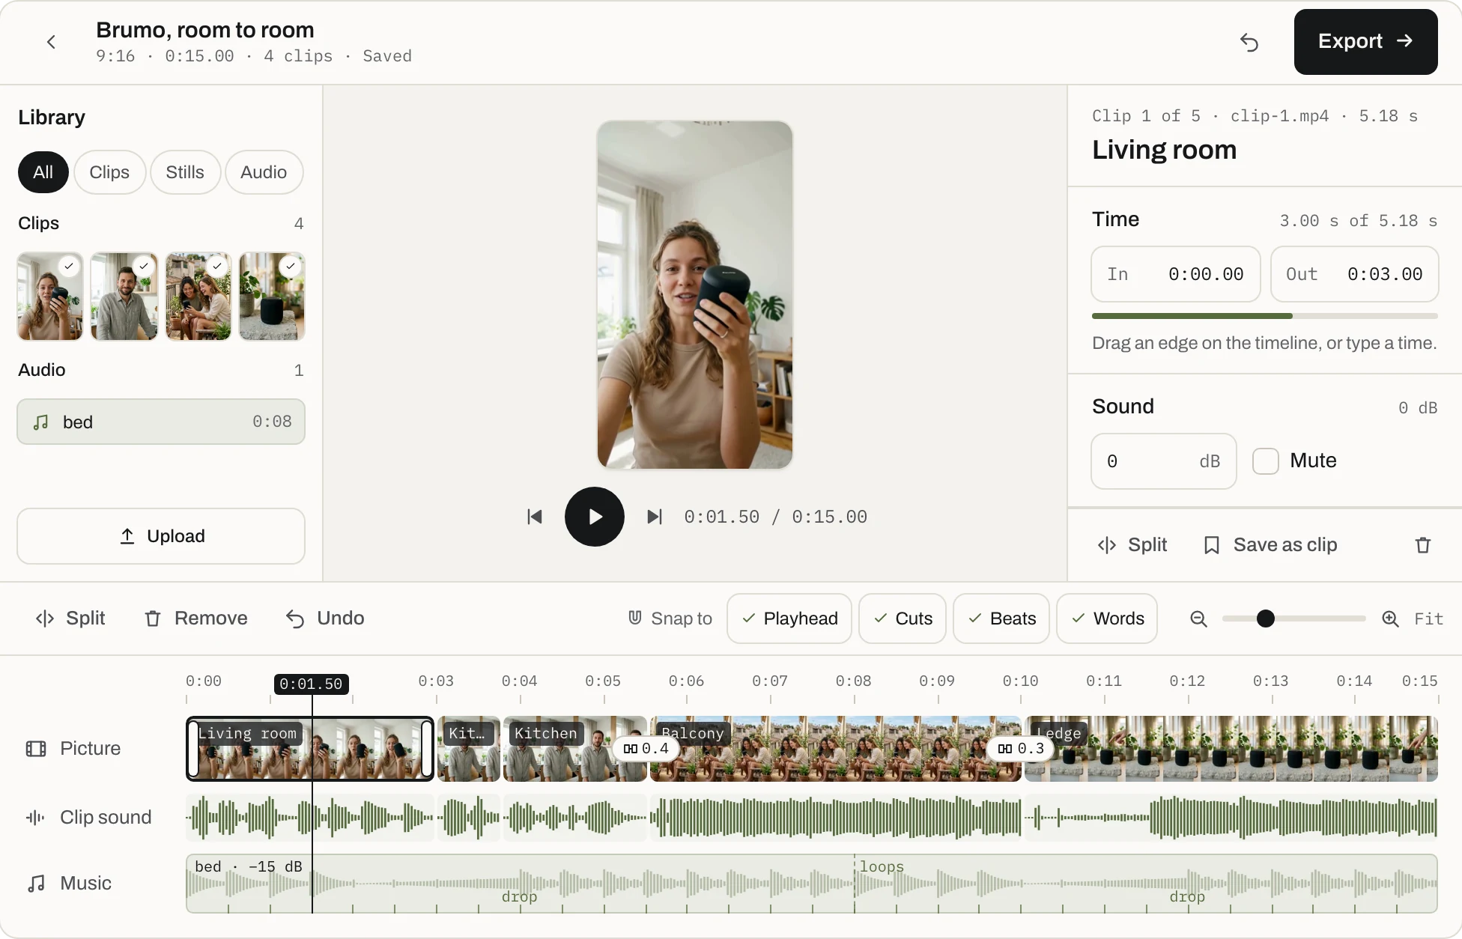The width and height of the screenshot is (1462, 939).
Task: Select the balcony group clip thumbnail
Action: click(x=198, y=297)
